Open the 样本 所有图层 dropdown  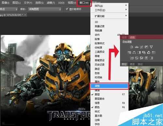[45, 9]
